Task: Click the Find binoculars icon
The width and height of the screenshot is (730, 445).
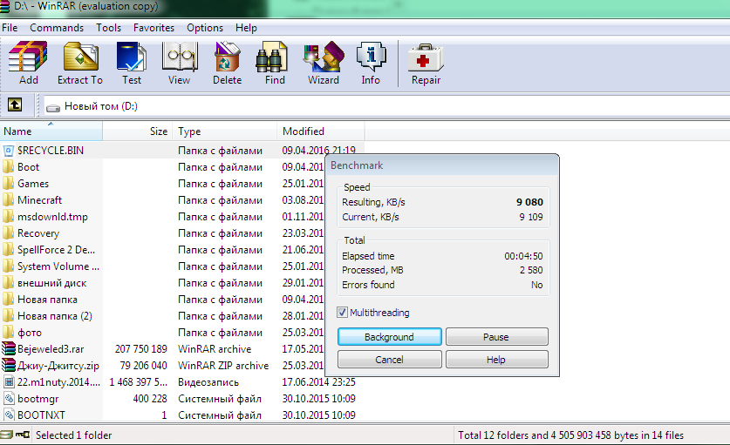Action: click(x=271, y=57)
